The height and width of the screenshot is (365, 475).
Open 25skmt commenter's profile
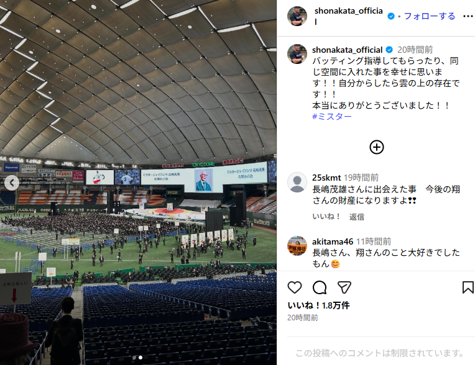point(326,178)
